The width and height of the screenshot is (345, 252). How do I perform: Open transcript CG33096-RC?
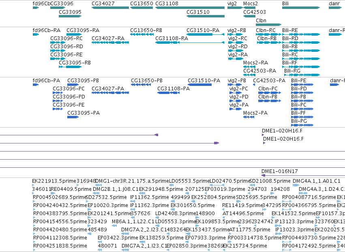pyautogui.click(x=66, y=38)
